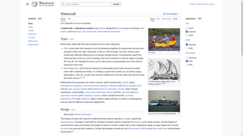Select Dark color mode
The width and height of the screenshot is (243, 136).
tap(187, 65)
